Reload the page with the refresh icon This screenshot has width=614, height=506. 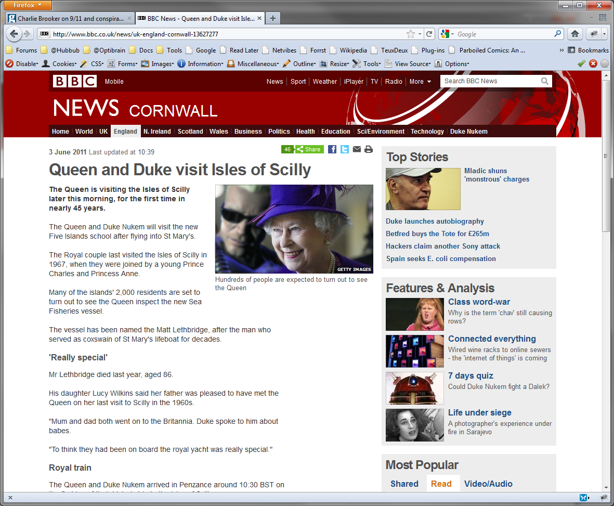pyautogui.click(x=429, y=34)
